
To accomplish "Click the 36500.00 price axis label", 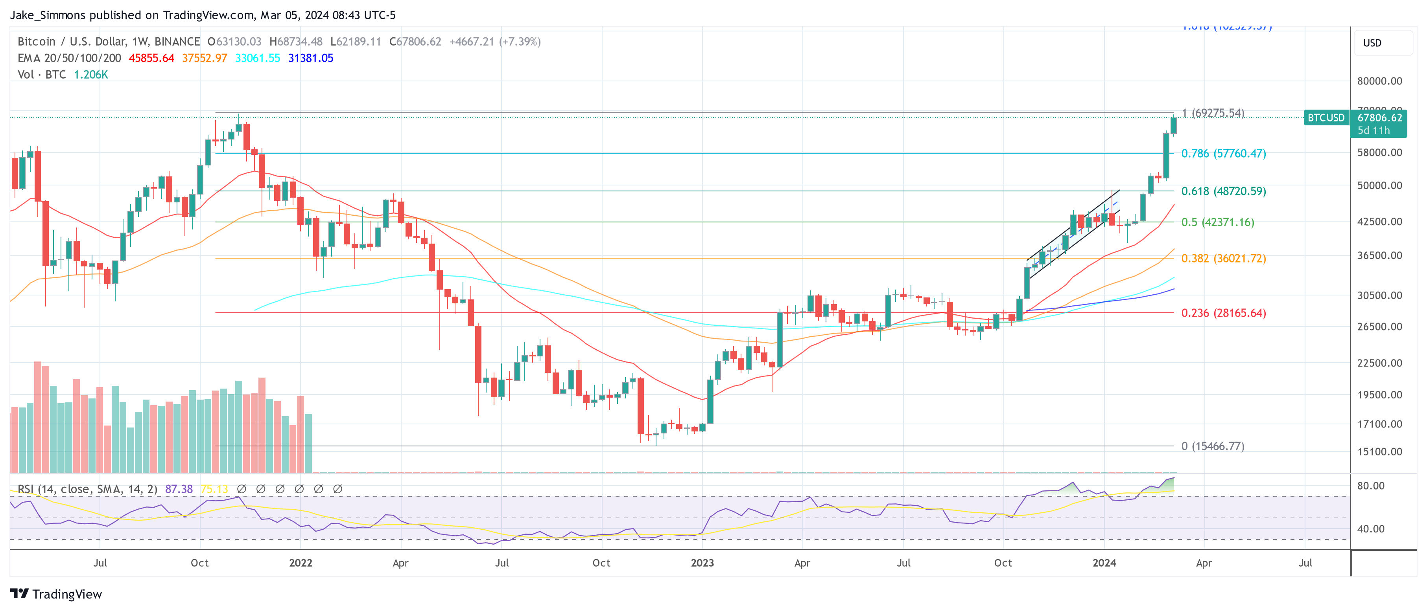I will tap(1379, 256).
